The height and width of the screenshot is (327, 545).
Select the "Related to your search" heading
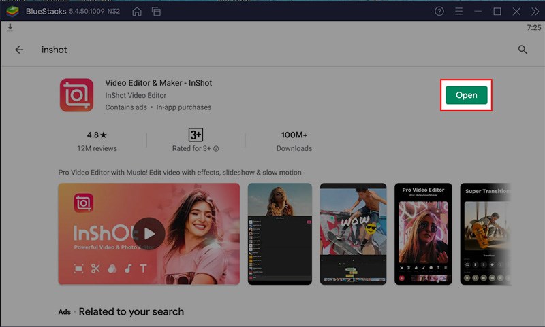tap(131, 312)
